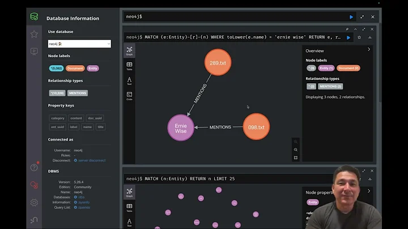Click Document (2) label in Overview

[348, 68]
